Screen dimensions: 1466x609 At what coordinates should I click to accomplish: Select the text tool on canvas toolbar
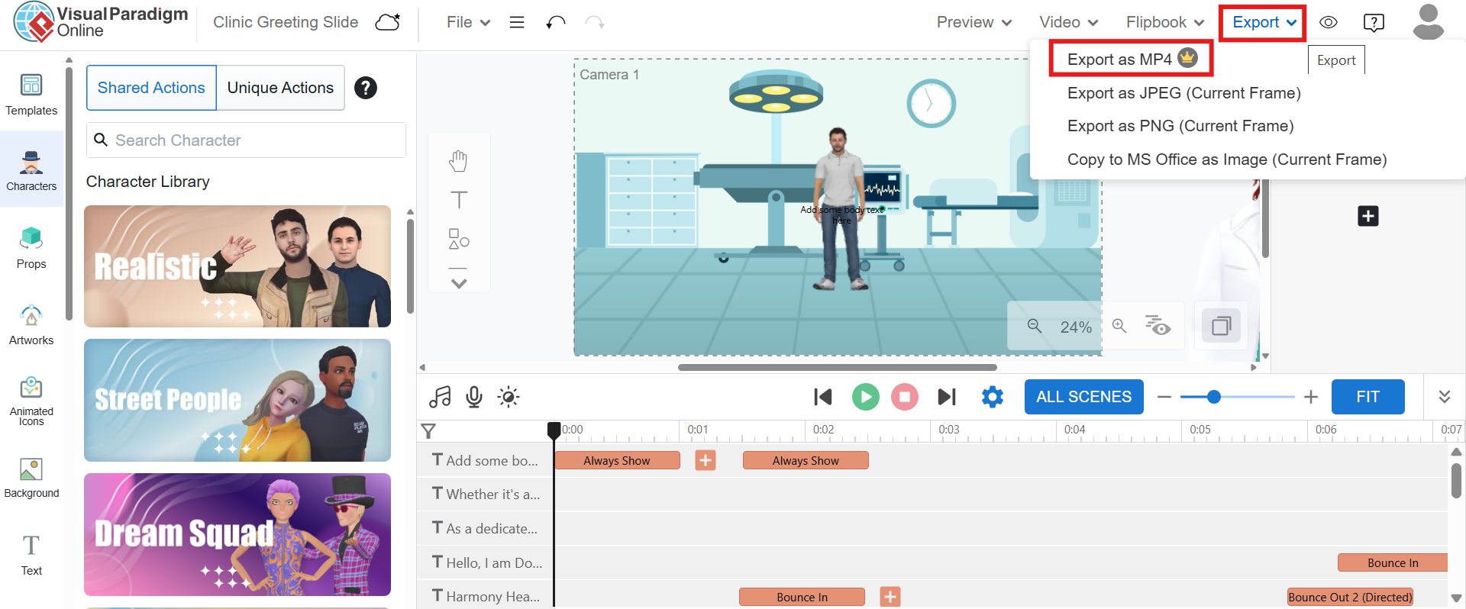click(459, 200)
